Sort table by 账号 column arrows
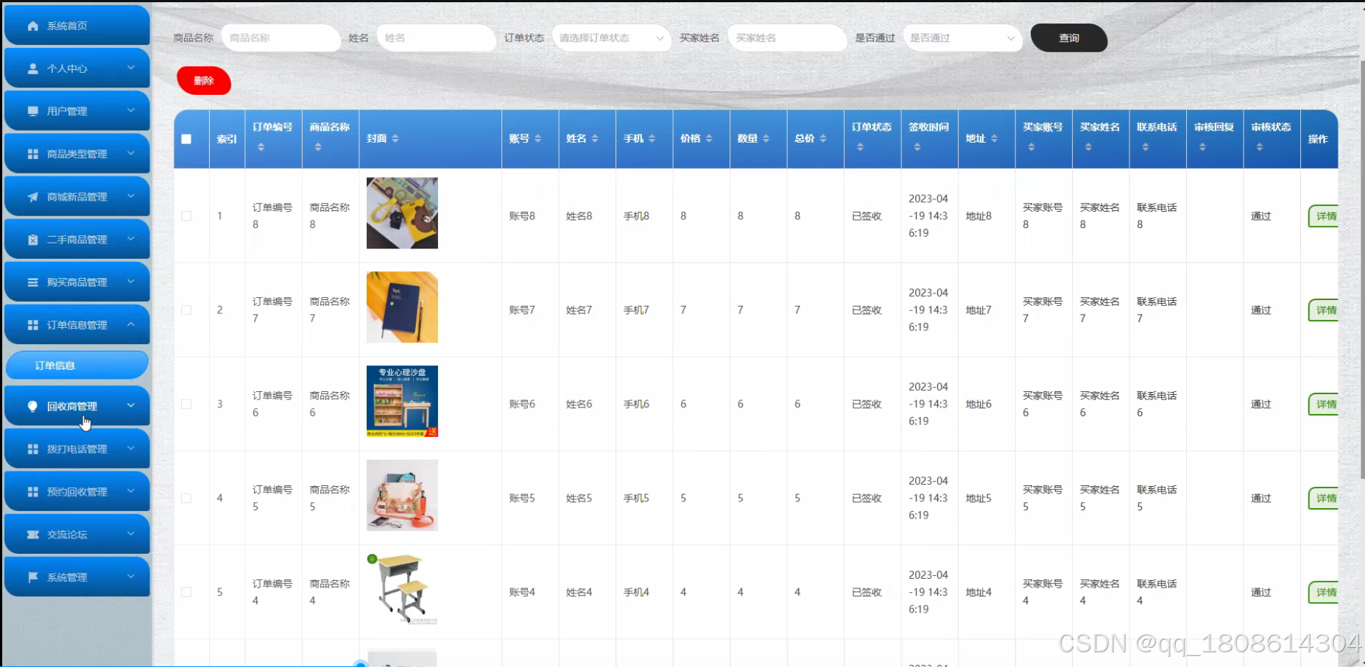This screenshot has width=1365, height=667. (x=538, y=138)
